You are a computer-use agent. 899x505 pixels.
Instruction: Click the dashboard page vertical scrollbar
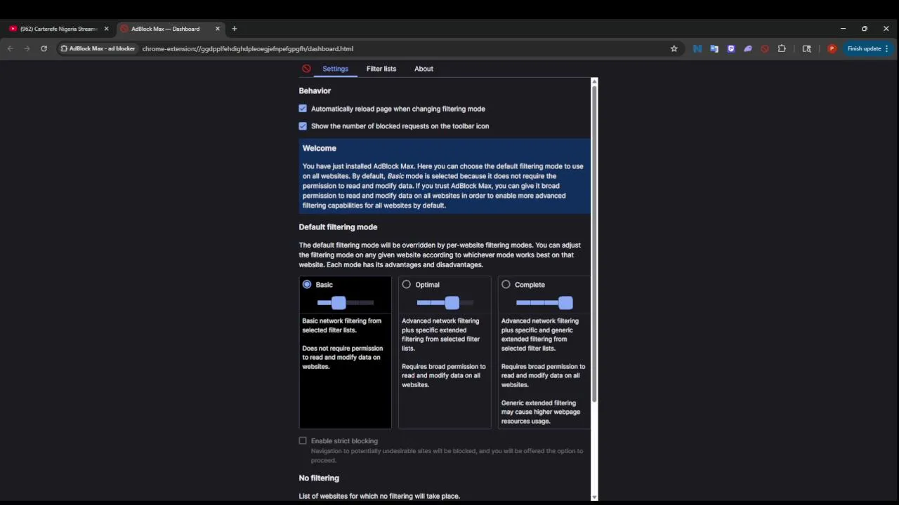594,242
